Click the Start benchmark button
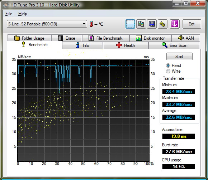The width and height of the screenshot is (208, 180). 179,57
